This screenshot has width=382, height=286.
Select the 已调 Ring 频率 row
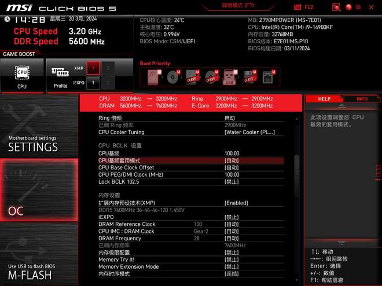click(191, 125)
